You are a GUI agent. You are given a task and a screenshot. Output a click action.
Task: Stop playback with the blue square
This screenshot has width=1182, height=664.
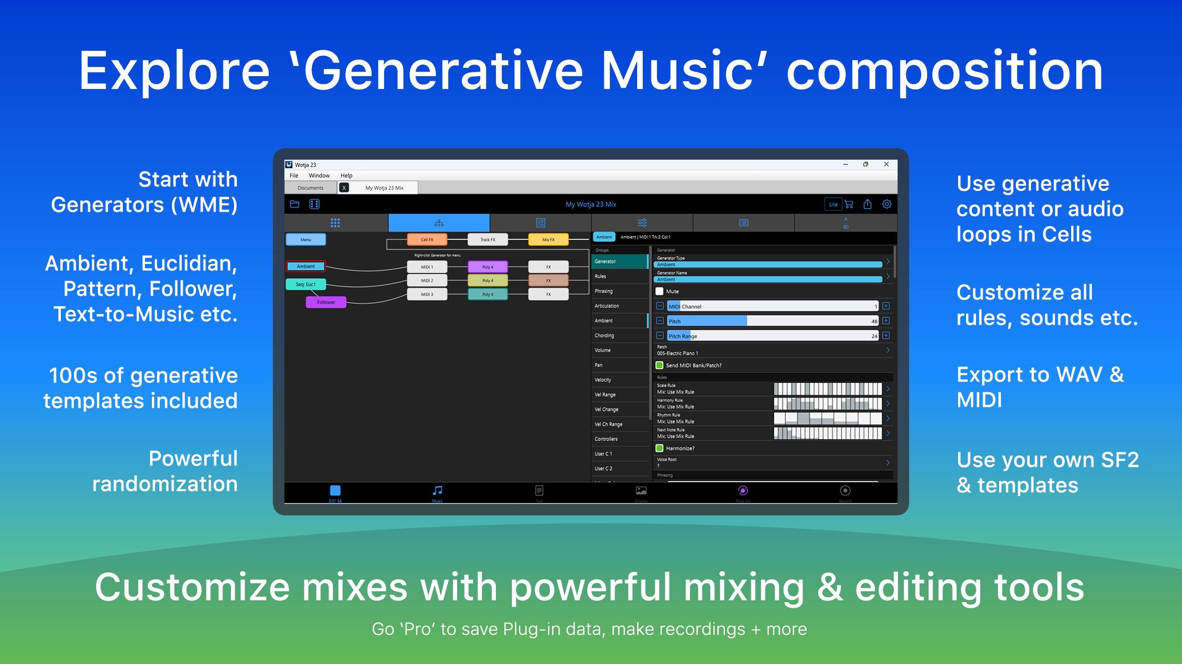tap(335, 490)
